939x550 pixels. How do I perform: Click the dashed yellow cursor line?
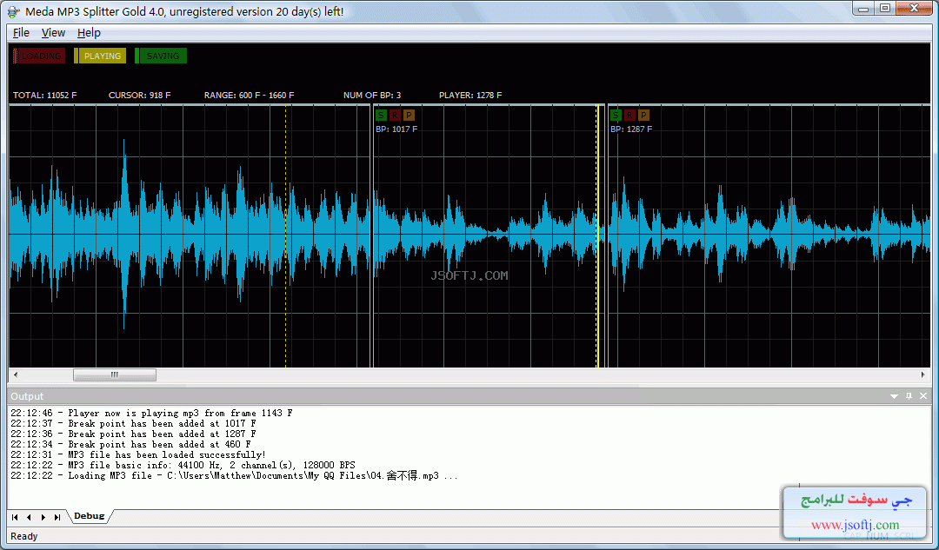pos(286,236)
